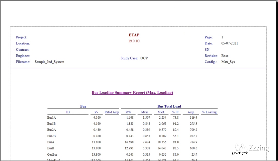Click the Bus Loading Summary Report title
Viewport: 278px width, 161px height.
pos(132,93)
